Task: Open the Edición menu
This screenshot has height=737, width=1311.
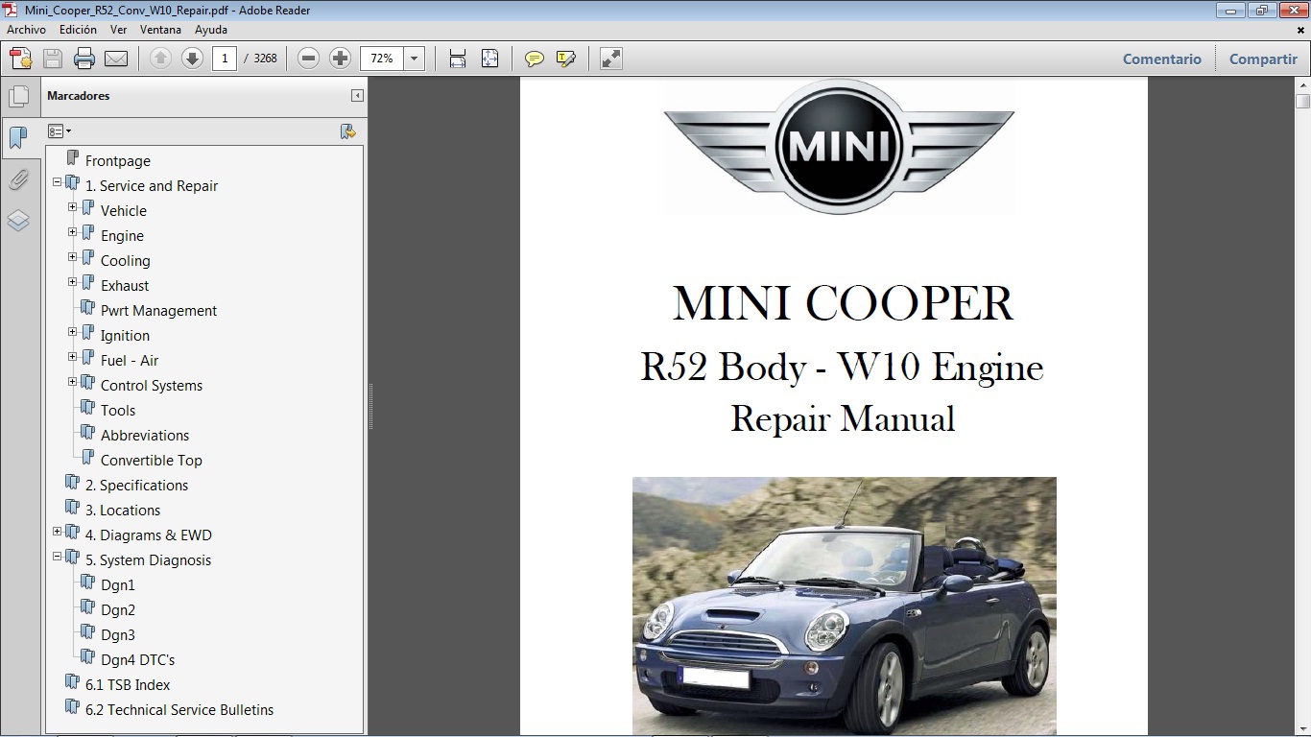Action: pyautogui.click(x=78, y=29)
